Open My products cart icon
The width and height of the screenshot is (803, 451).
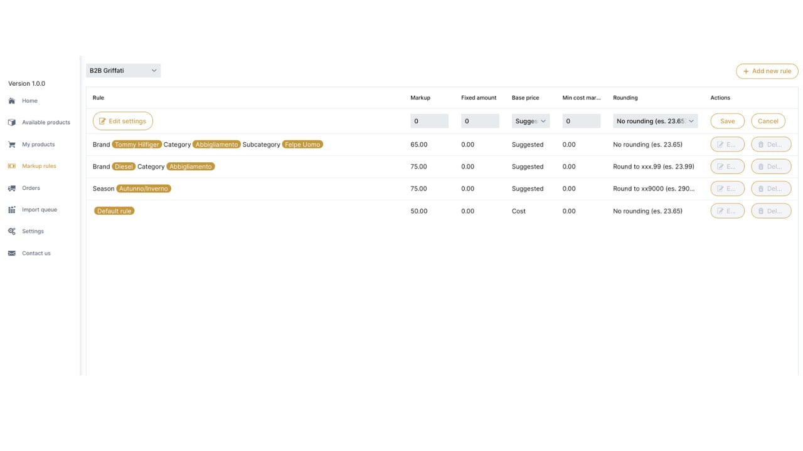tap(11, 145)
